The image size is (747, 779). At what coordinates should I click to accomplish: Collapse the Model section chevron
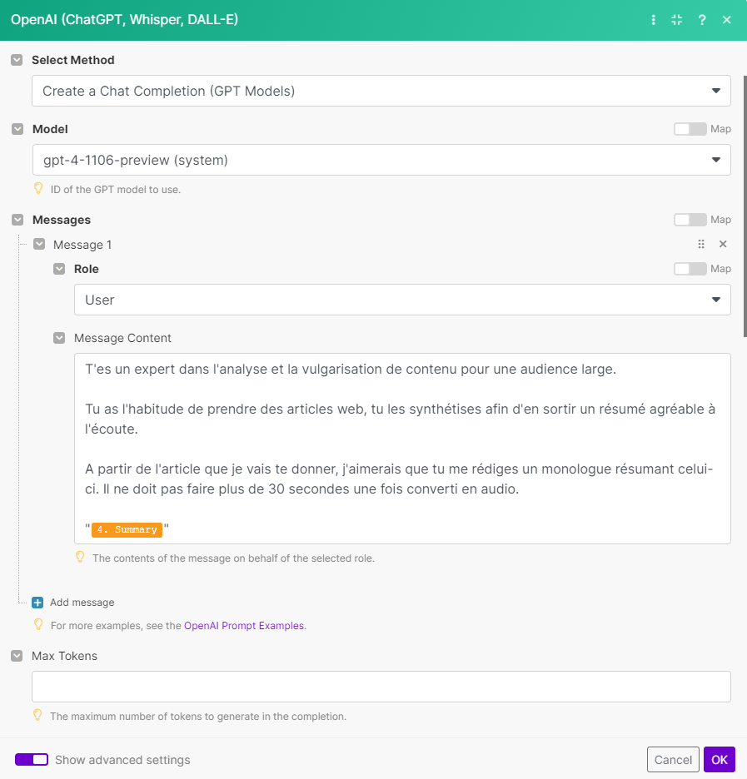pos(17,129)
